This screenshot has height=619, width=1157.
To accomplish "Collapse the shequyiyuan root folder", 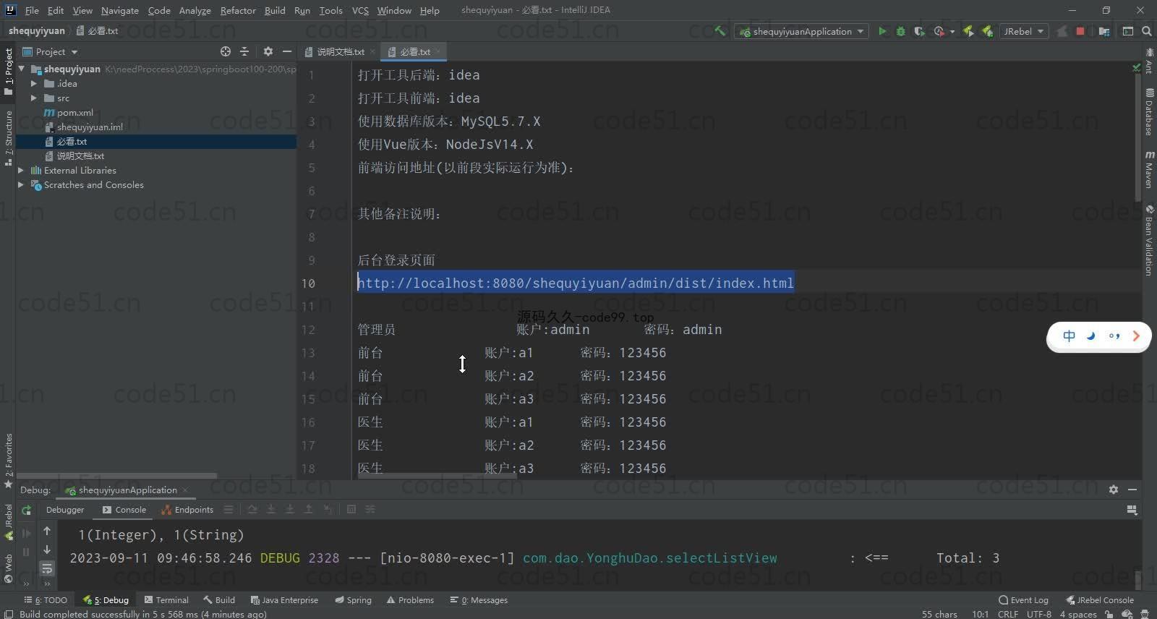I will pos(22,69).
